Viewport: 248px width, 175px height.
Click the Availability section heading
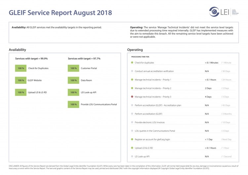pyautogui.click(x=18, y=50)
